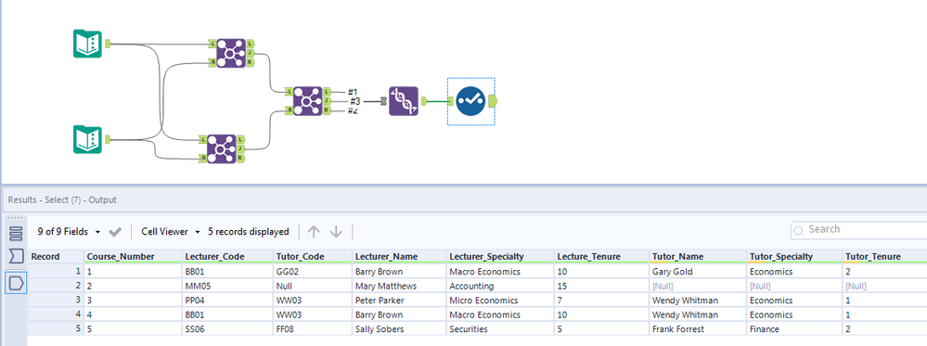Show the metadata view in Results sidebar
This screenshot has height=346, width=927.
coord(16,233)
